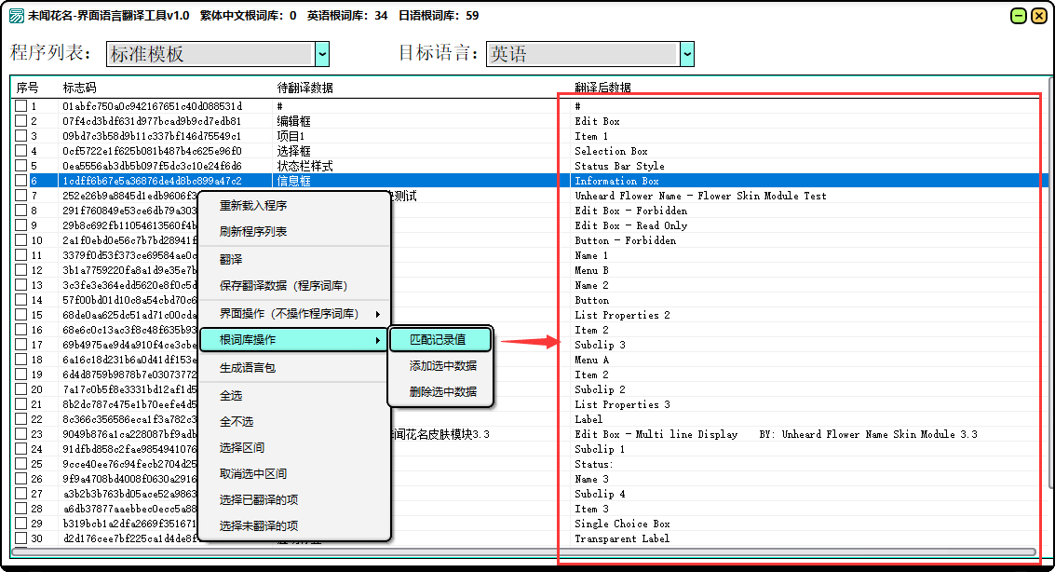Enable the checkbox for row 30
Viewport: 1055px width, 572px height.
(20, 538)
